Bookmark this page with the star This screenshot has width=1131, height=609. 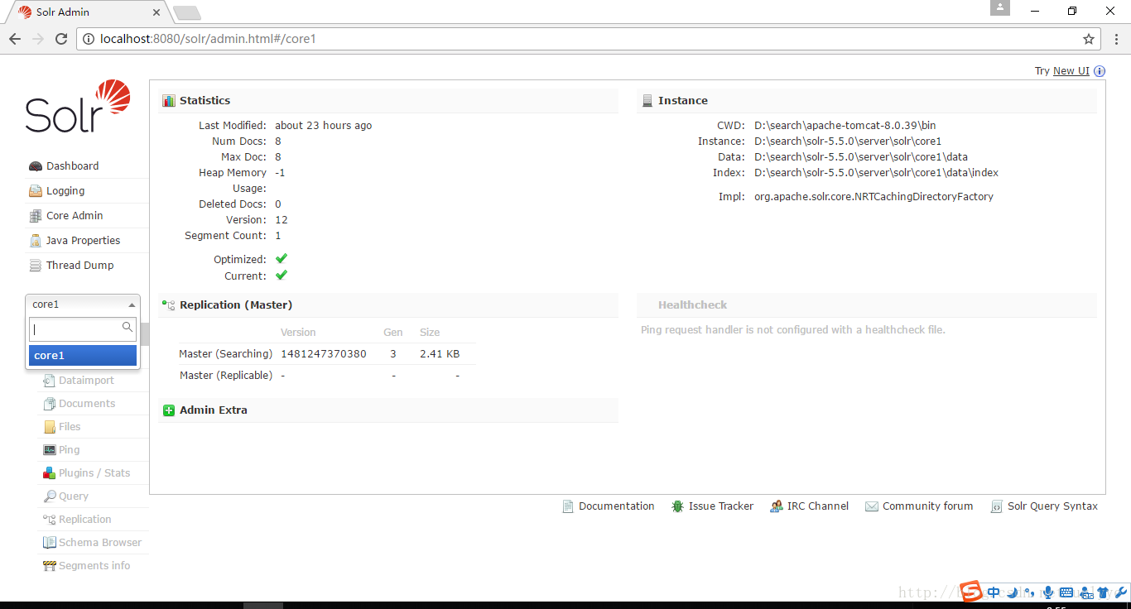click(x=1088, y=39)
